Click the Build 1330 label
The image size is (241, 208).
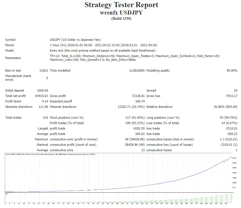coord(121,18)
